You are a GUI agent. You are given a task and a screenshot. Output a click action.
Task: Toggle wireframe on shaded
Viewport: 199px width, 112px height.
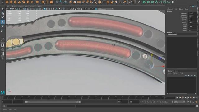(x=49, y=9)
